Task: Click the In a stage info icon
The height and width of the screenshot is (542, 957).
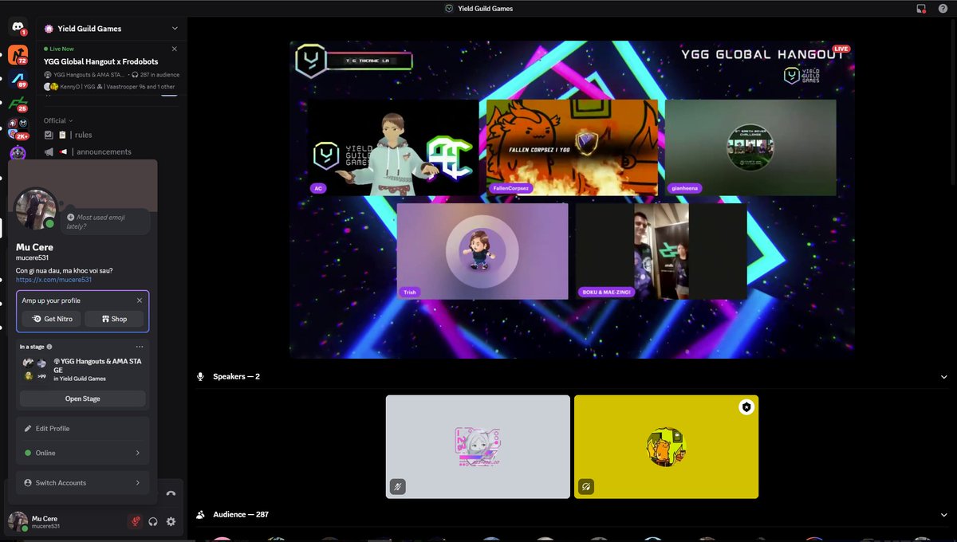Action: (x=49, y=347)
